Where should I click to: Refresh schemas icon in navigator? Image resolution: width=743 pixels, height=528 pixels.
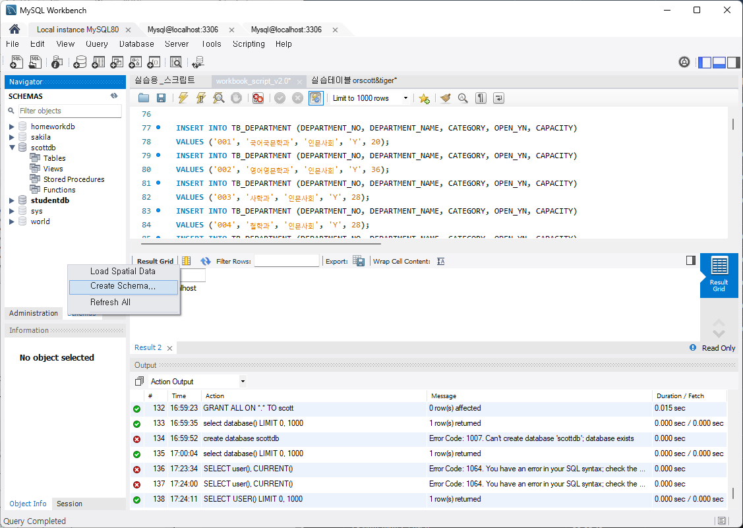pos(114,96)
